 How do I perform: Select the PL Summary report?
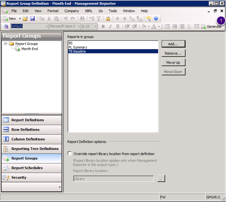tap(113, 47)
